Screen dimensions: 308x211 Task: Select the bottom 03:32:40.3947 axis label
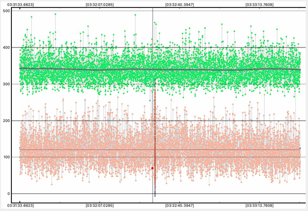[179, 206]
